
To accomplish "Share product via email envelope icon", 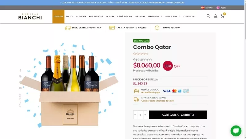I will 20,88.
